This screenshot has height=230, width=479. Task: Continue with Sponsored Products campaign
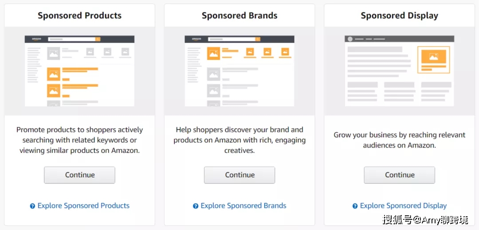point(79,175)
